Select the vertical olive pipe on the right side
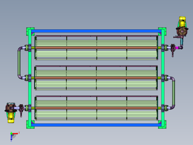This screenshot has height=145, width=193. 174,93
